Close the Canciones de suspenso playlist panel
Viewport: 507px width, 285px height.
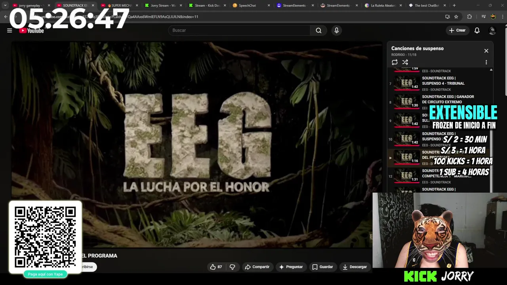[x=486, y=51]
